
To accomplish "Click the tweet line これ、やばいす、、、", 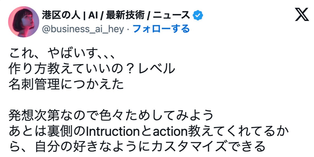I will pos(62,53).
